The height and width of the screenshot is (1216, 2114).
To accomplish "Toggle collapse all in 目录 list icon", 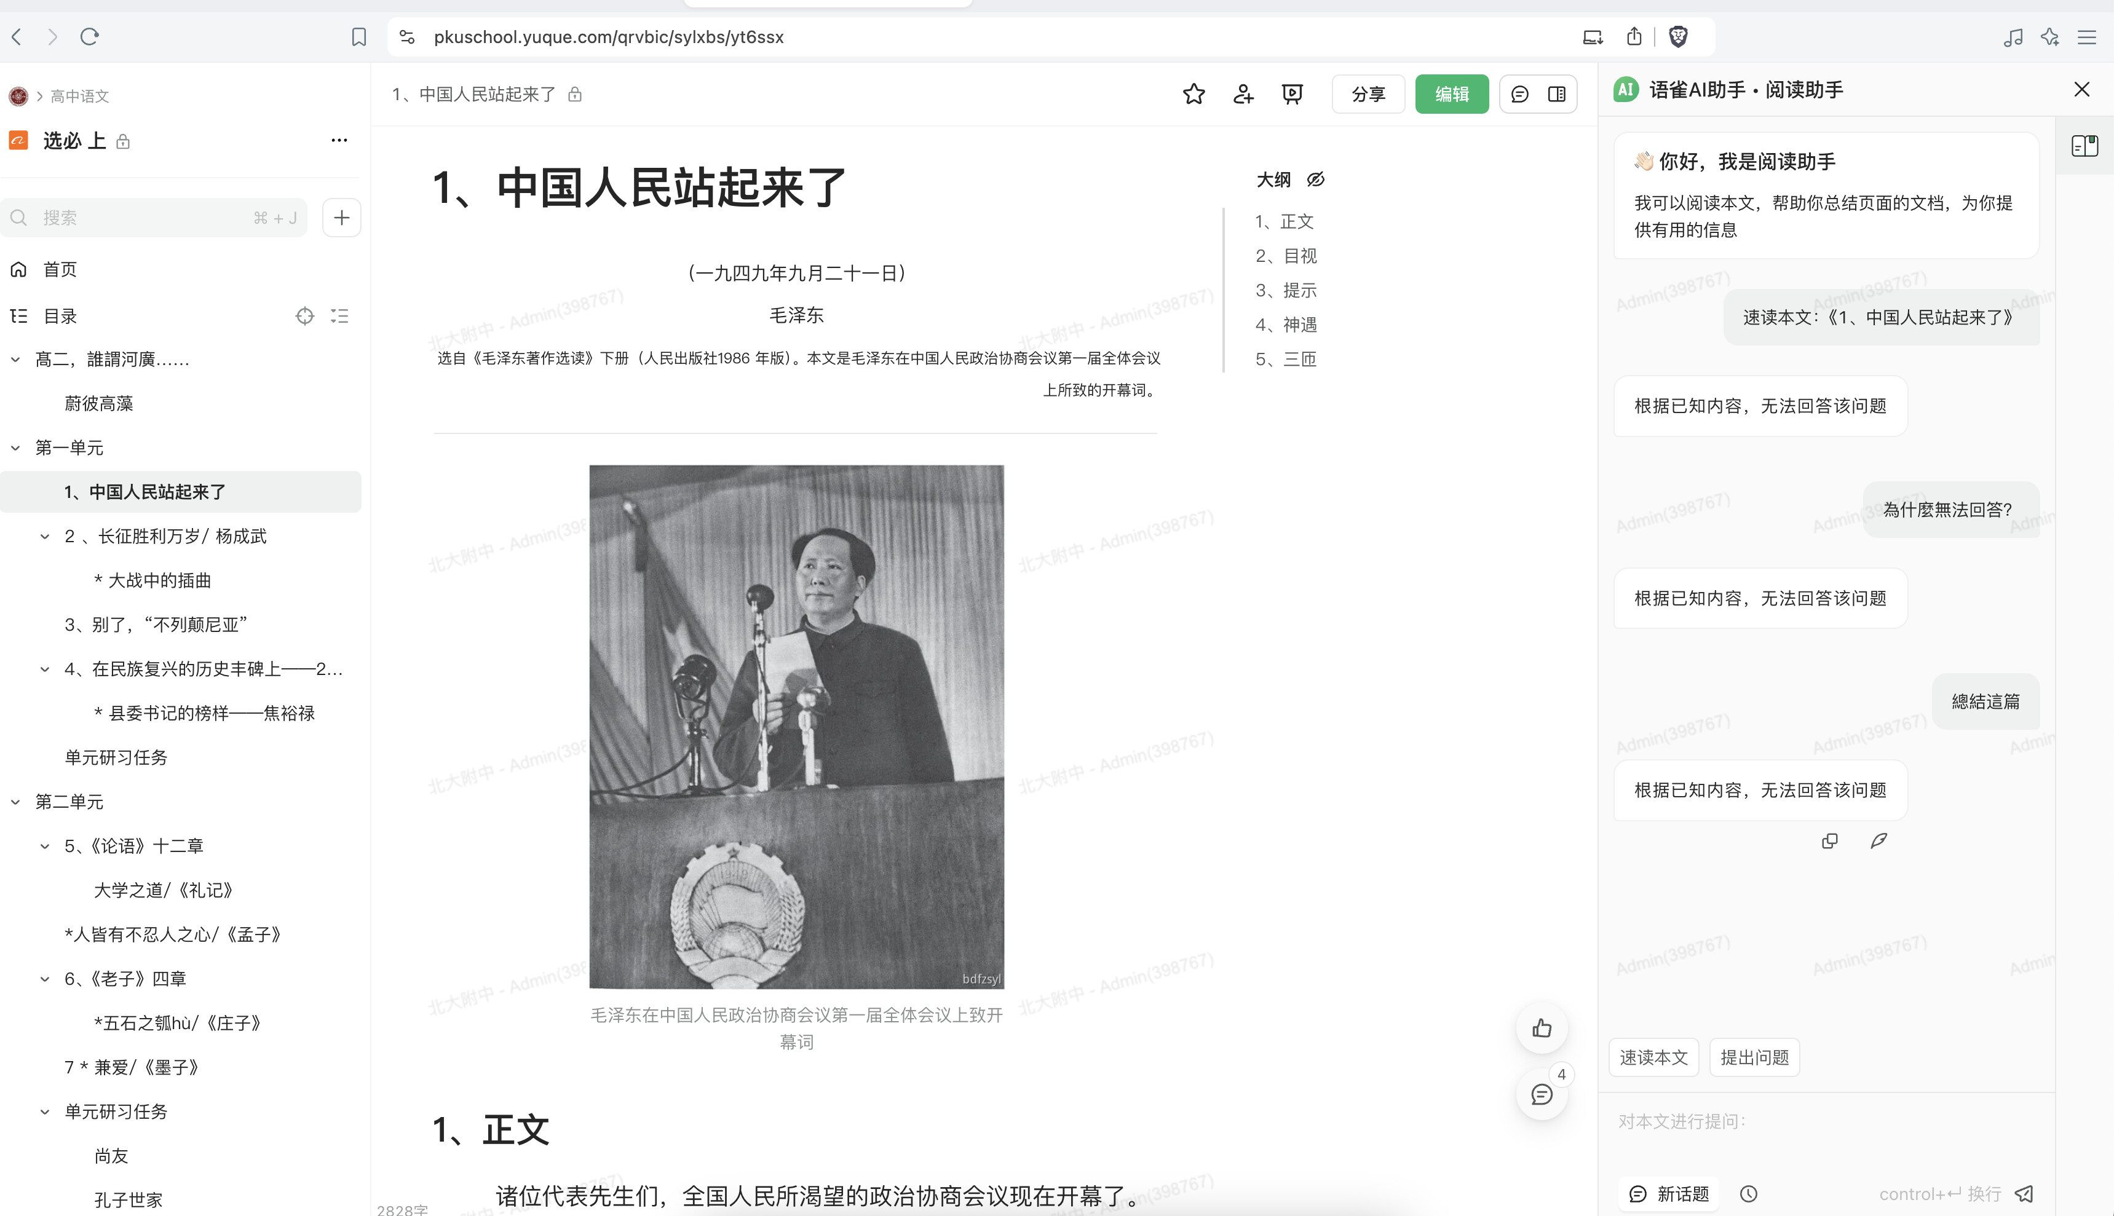I will [339, 316].
